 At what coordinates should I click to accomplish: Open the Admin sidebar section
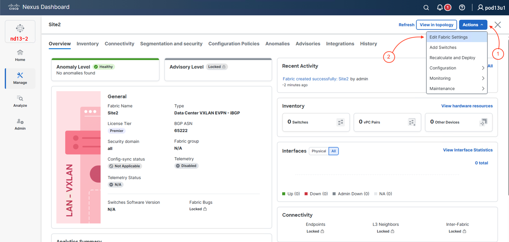(x=20, y=124)
